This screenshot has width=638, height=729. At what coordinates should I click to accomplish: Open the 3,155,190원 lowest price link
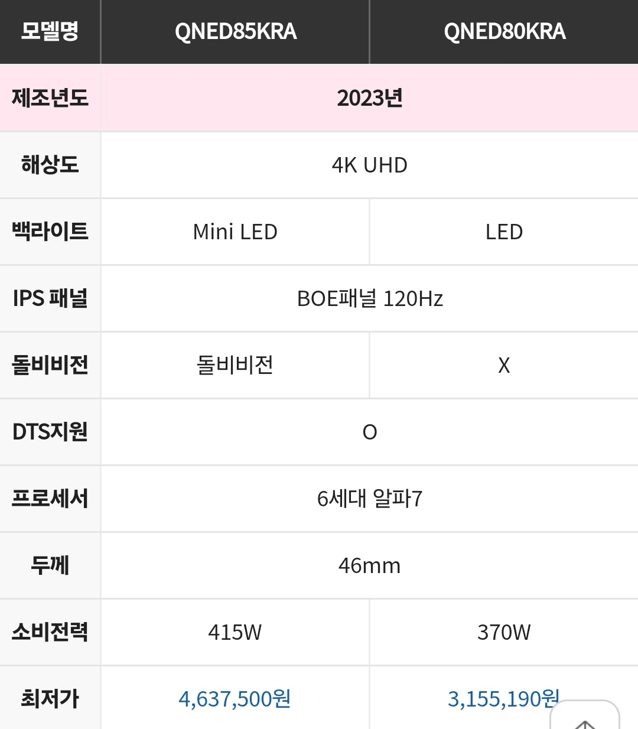[503, 699]
